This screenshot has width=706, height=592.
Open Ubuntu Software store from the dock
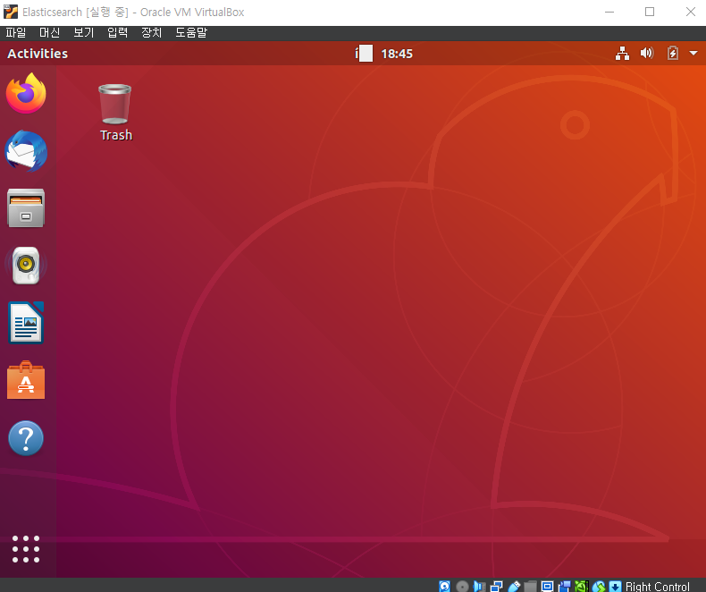point(26,380)
